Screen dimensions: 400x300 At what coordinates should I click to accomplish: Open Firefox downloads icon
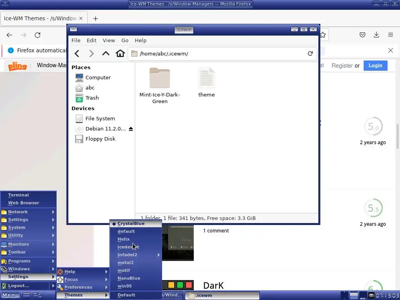coord(376,35)
